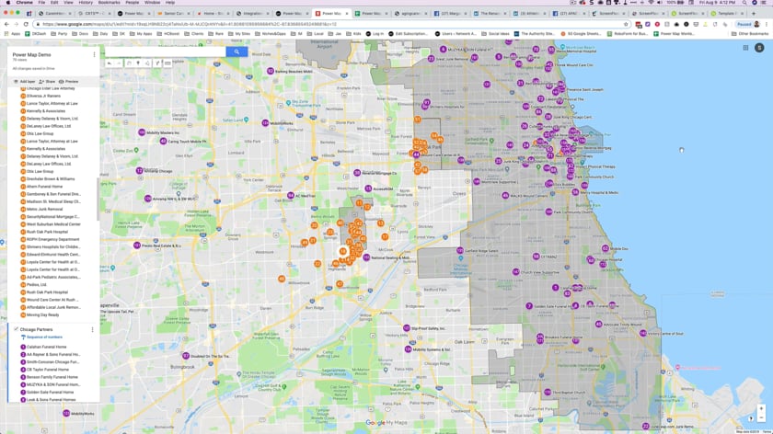Select Ahern Funeral Home in the list

coord(44,187)
